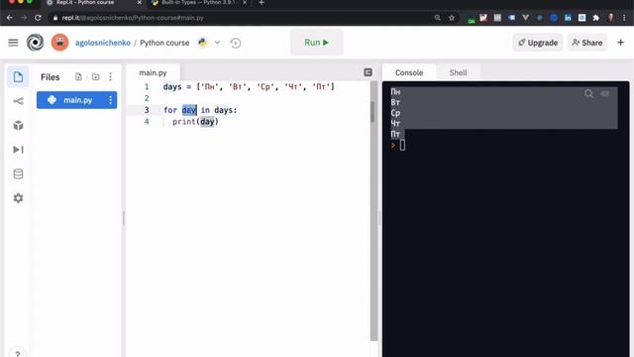
Task: Open the LinkedIn browser extension
Action: point(568,18)
